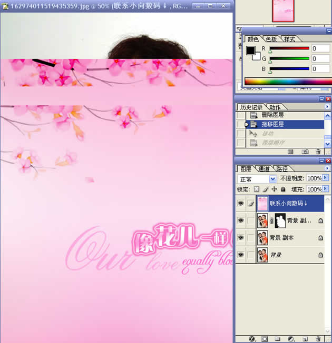
Task: Click the new adjustment layer icon
Action: pyautogui.click(x=291, y=339)
